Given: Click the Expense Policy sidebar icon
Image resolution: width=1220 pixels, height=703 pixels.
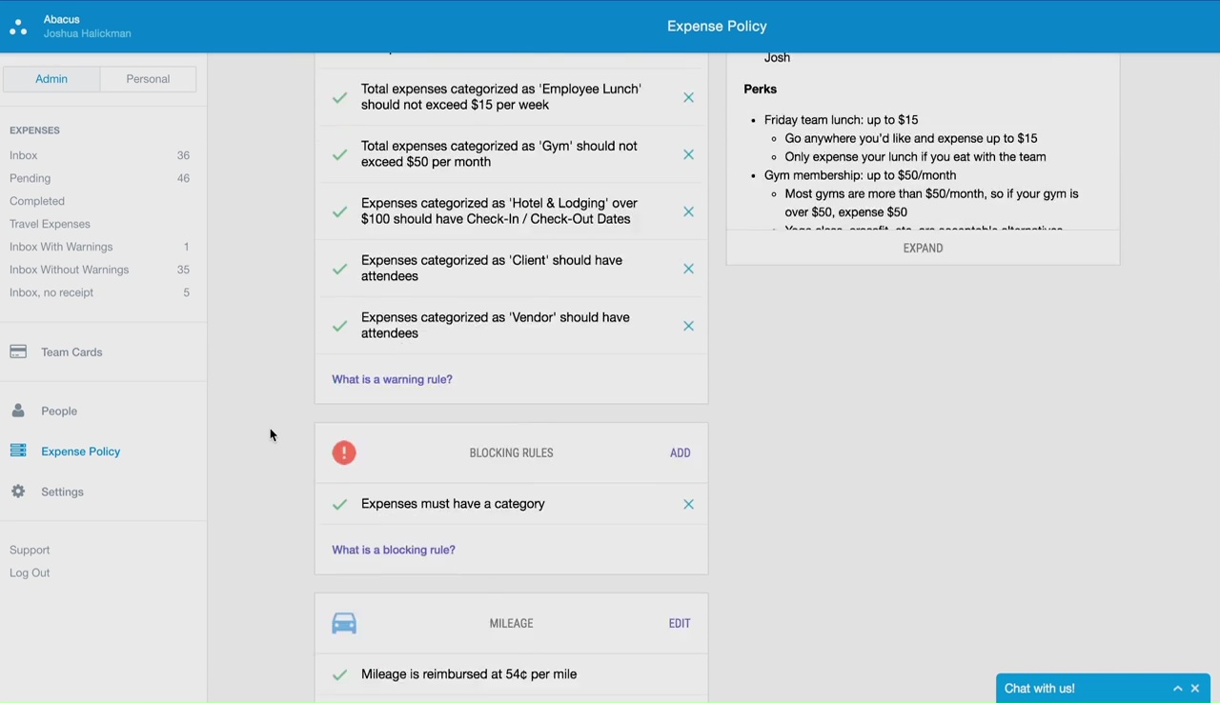Looking at the screenshot, I should point(18,452).
